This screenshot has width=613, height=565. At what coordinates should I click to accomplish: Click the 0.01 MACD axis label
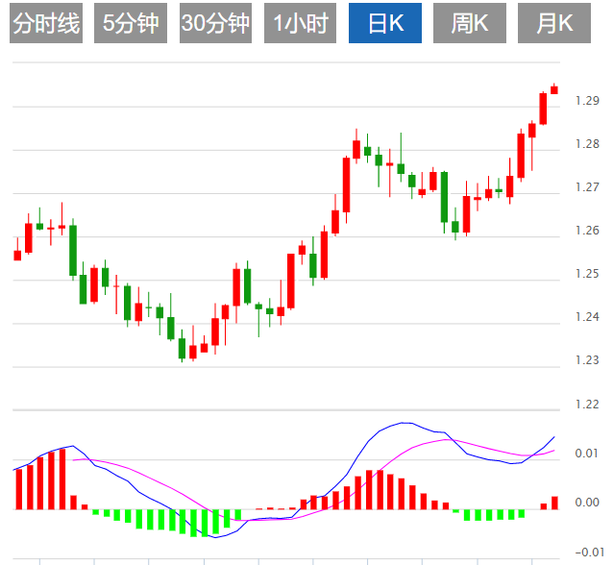587,454
